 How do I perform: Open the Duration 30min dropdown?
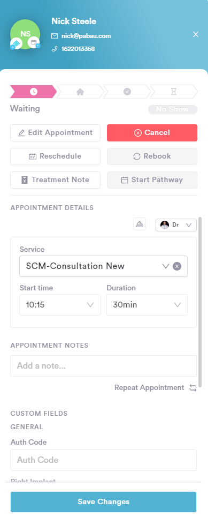tap(147, 305)
